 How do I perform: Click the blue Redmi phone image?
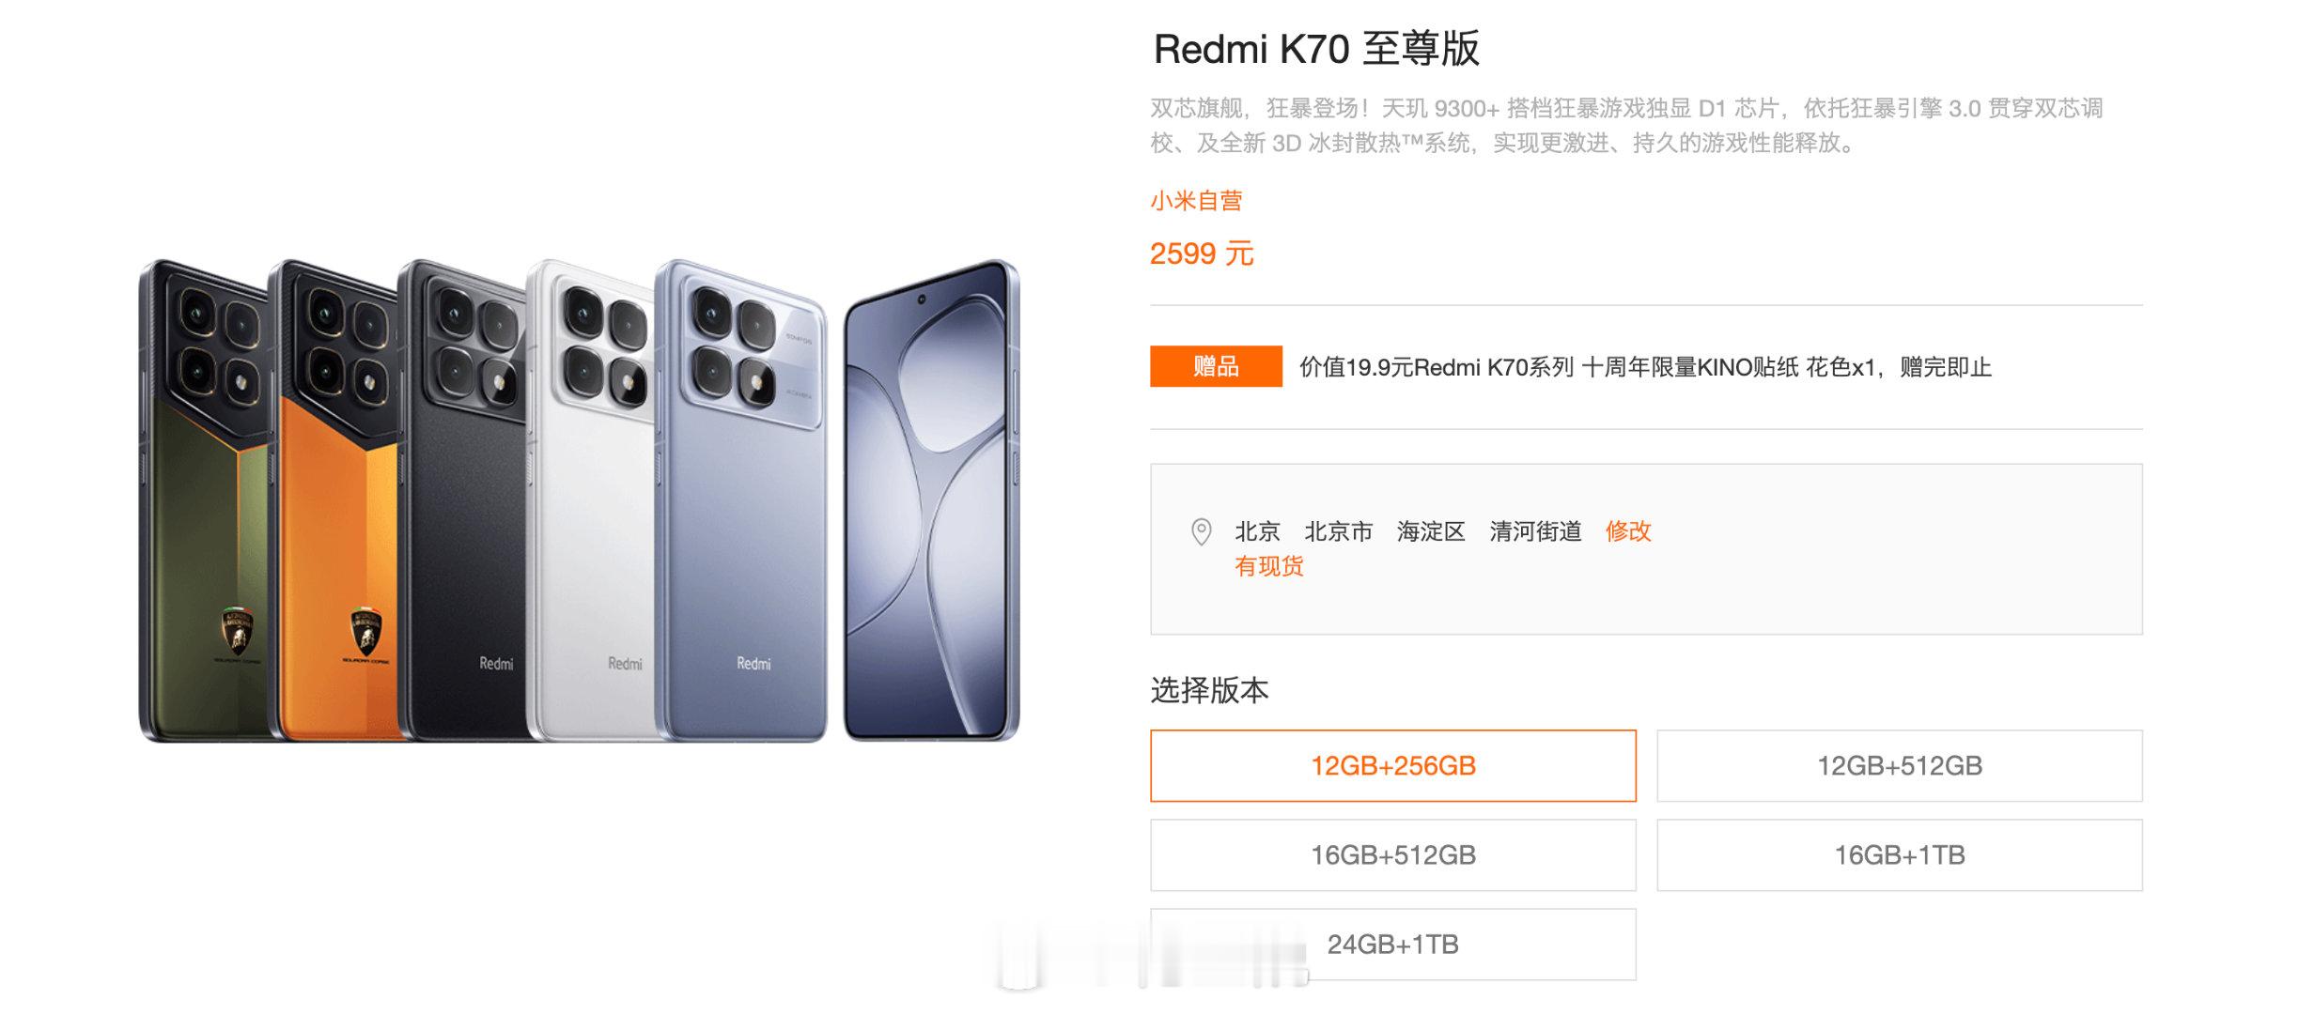point(742,500)
